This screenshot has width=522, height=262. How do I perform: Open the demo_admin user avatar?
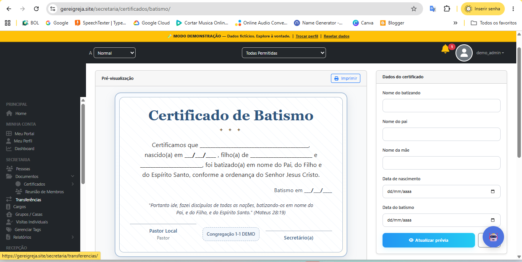(x=464, y=53)
